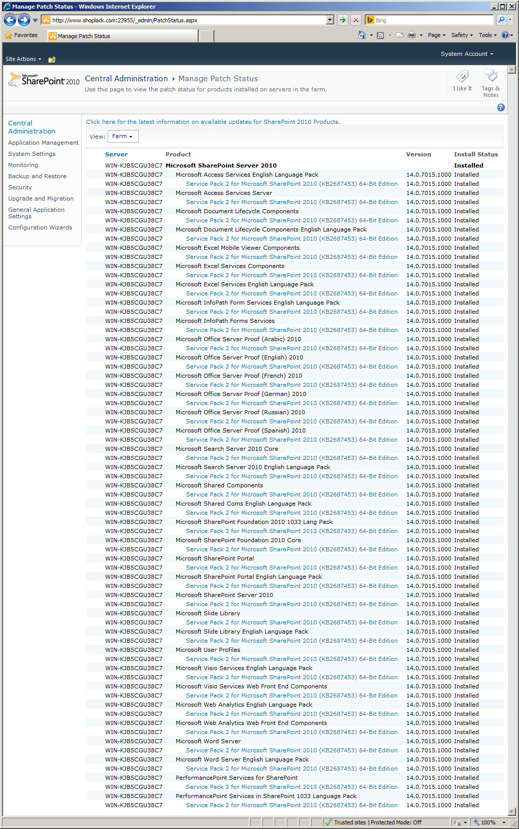Open Central Administration in left navigation
Viewport: 519px width, 829px height.
tap(31, 127)
